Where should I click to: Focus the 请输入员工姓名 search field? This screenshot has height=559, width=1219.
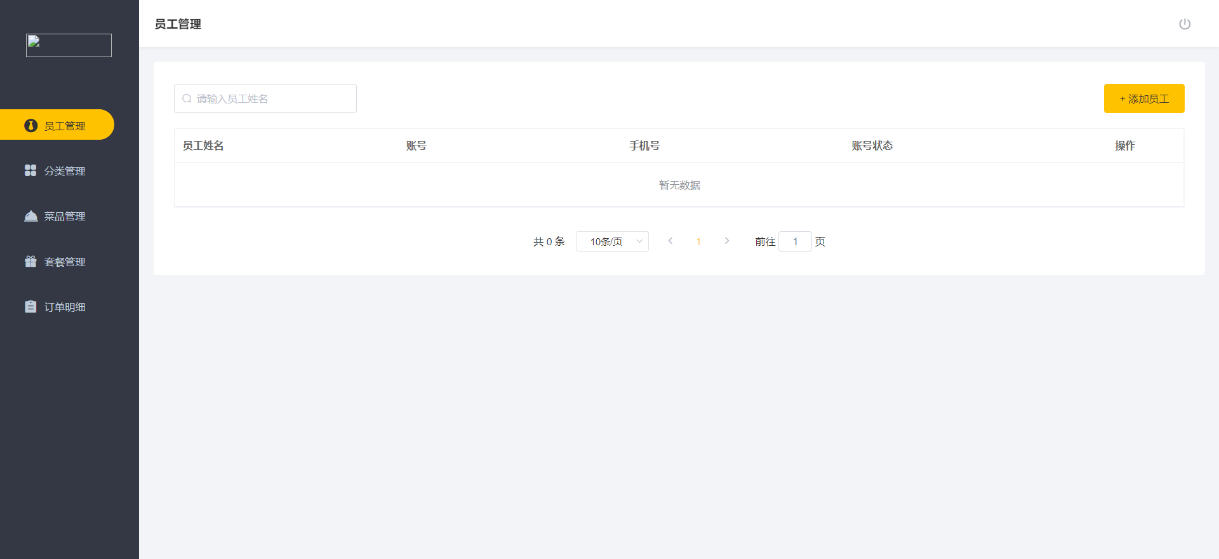pyautogui.click(x=265, y=98)
